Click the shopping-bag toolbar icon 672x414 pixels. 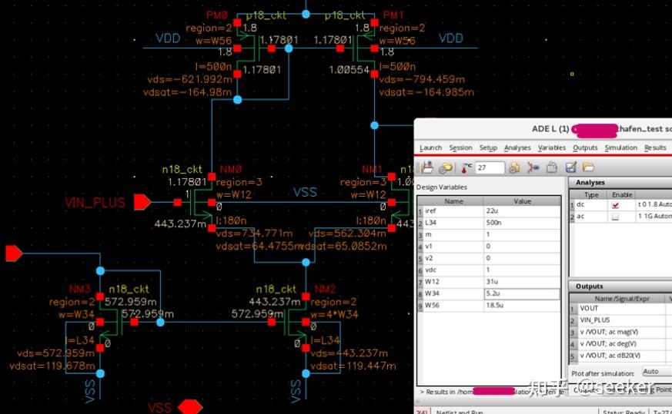[x=552, y=167]
